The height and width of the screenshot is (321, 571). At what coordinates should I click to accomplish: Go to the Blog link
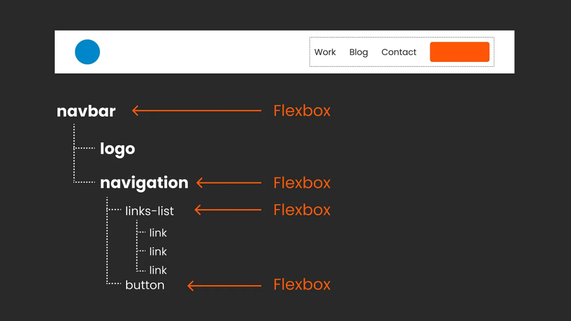pyautogui.click(x=358, y=52)
